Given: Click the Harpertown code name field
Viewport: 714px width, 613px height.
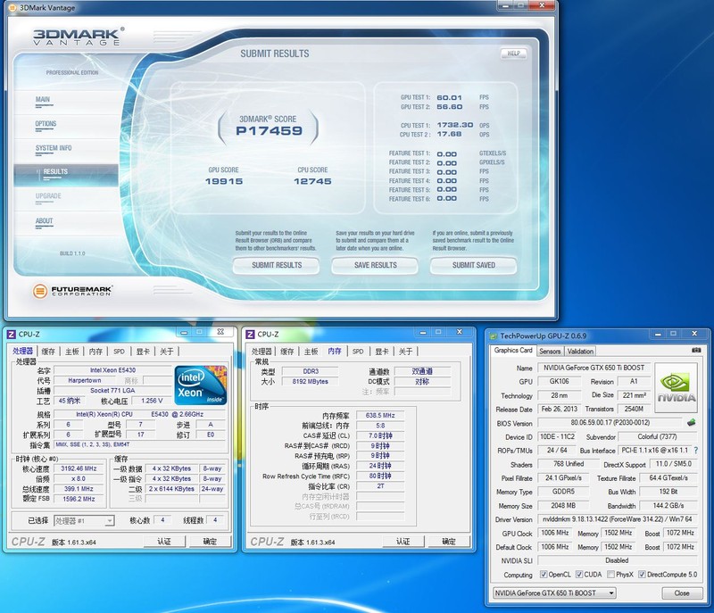Looking at the screenshot, I should [x=85, y=380].
